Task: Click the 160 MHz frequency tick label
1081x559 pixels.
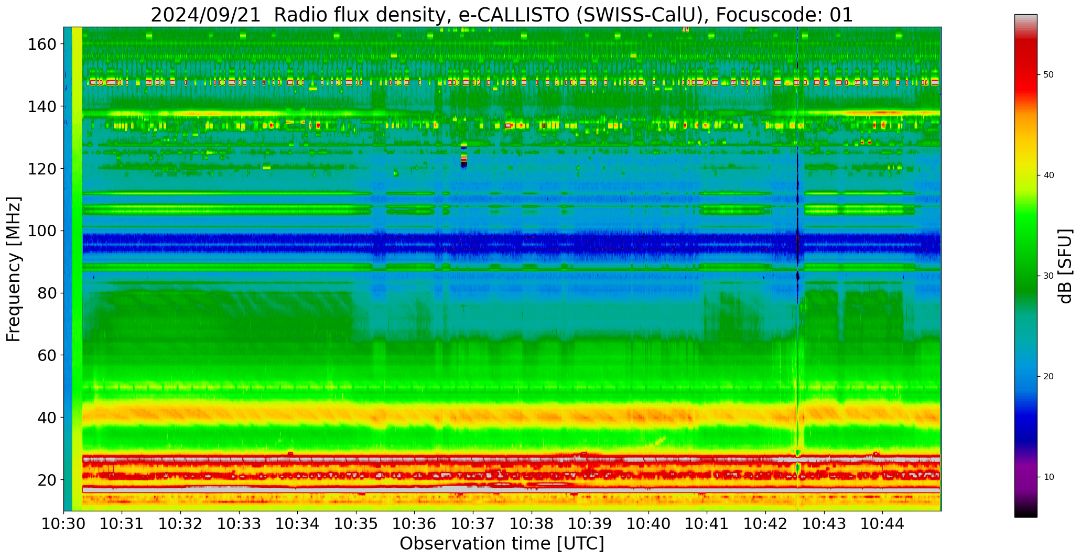Action: [x=41, y=45]
